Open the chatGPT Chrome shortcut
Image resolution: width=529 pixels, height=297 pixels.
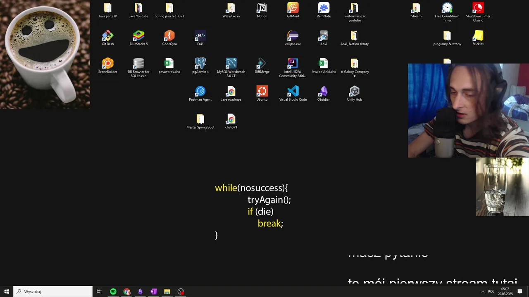(231, 121)
